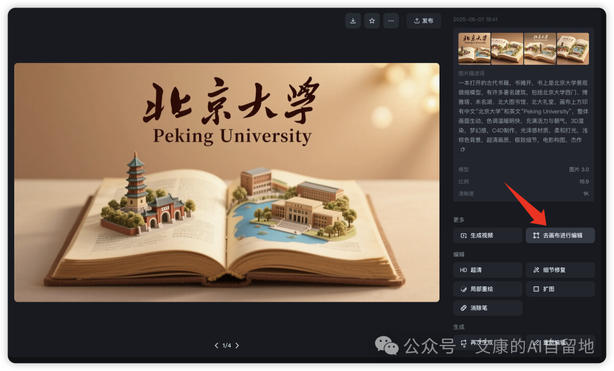The height and width of the screenshot is (371, 614).
Task: Click the 再次生成 regenerate button
Action: [x=488, y=343]
